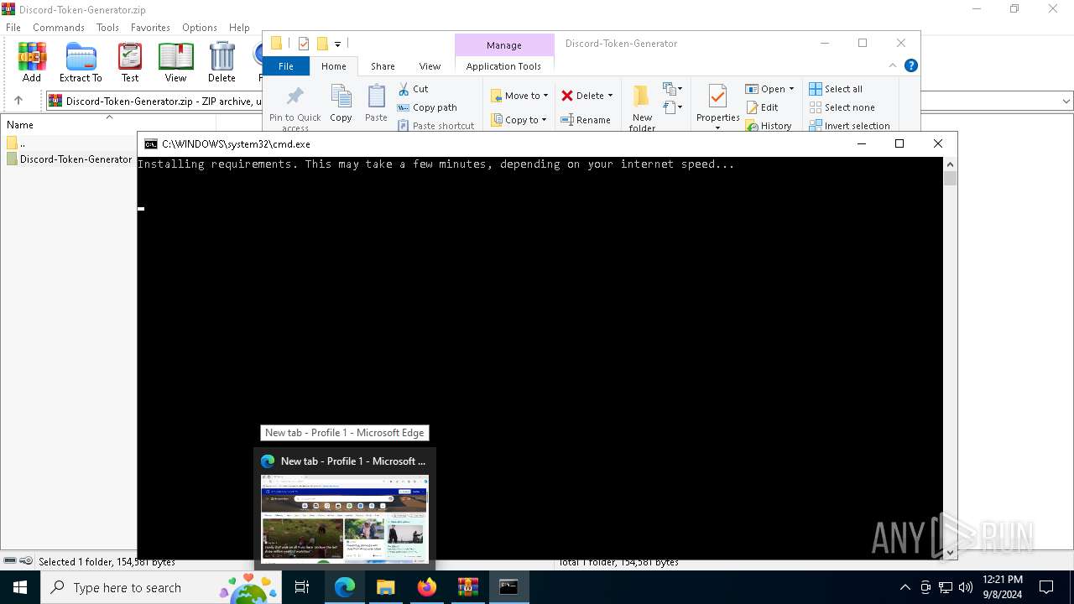Click the Windows Start button
The image size is (1074, 604).
[x=20, y=587]
